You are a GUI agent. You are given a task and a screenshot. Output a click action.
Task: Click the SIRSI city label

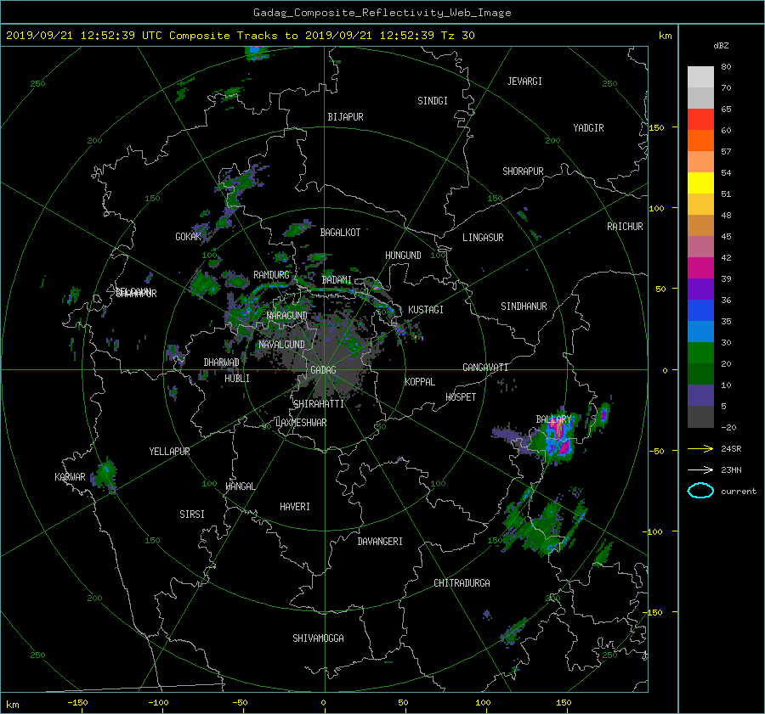(192, 514)
